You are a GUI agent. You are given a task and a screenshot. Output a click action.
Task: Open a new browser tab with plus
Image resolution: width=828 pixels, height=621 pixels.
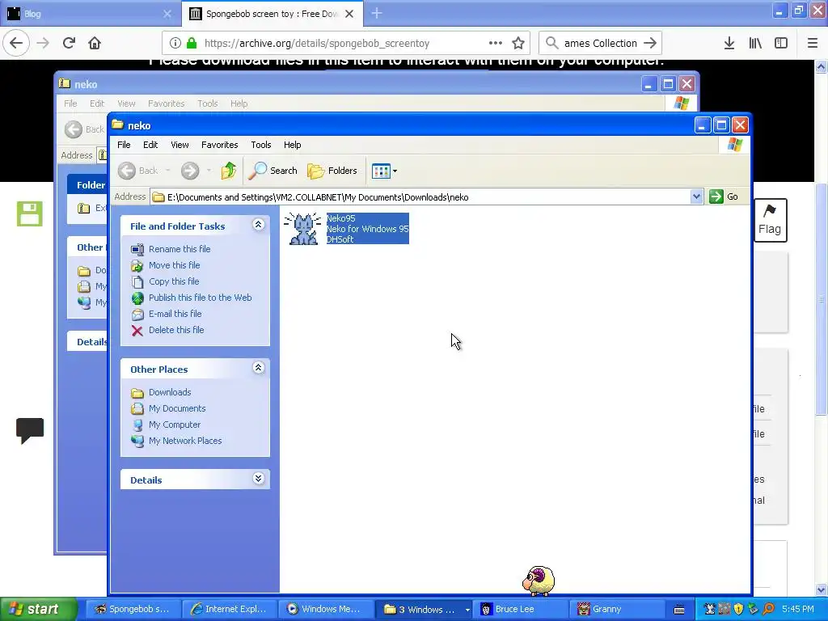click(x=377, y=13)
